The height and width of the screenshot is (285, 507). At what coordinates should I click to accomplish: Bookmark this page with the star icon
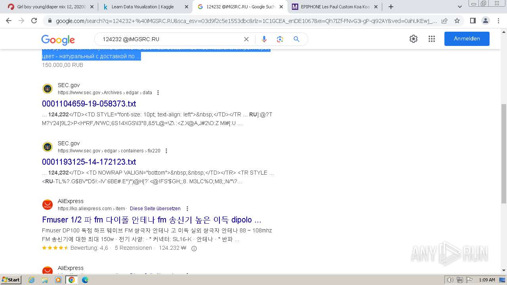(x=457, y=21)
